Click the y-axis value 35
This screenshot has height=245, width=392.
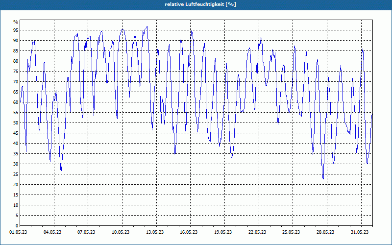pyautogui.click(x=16, y=154)
